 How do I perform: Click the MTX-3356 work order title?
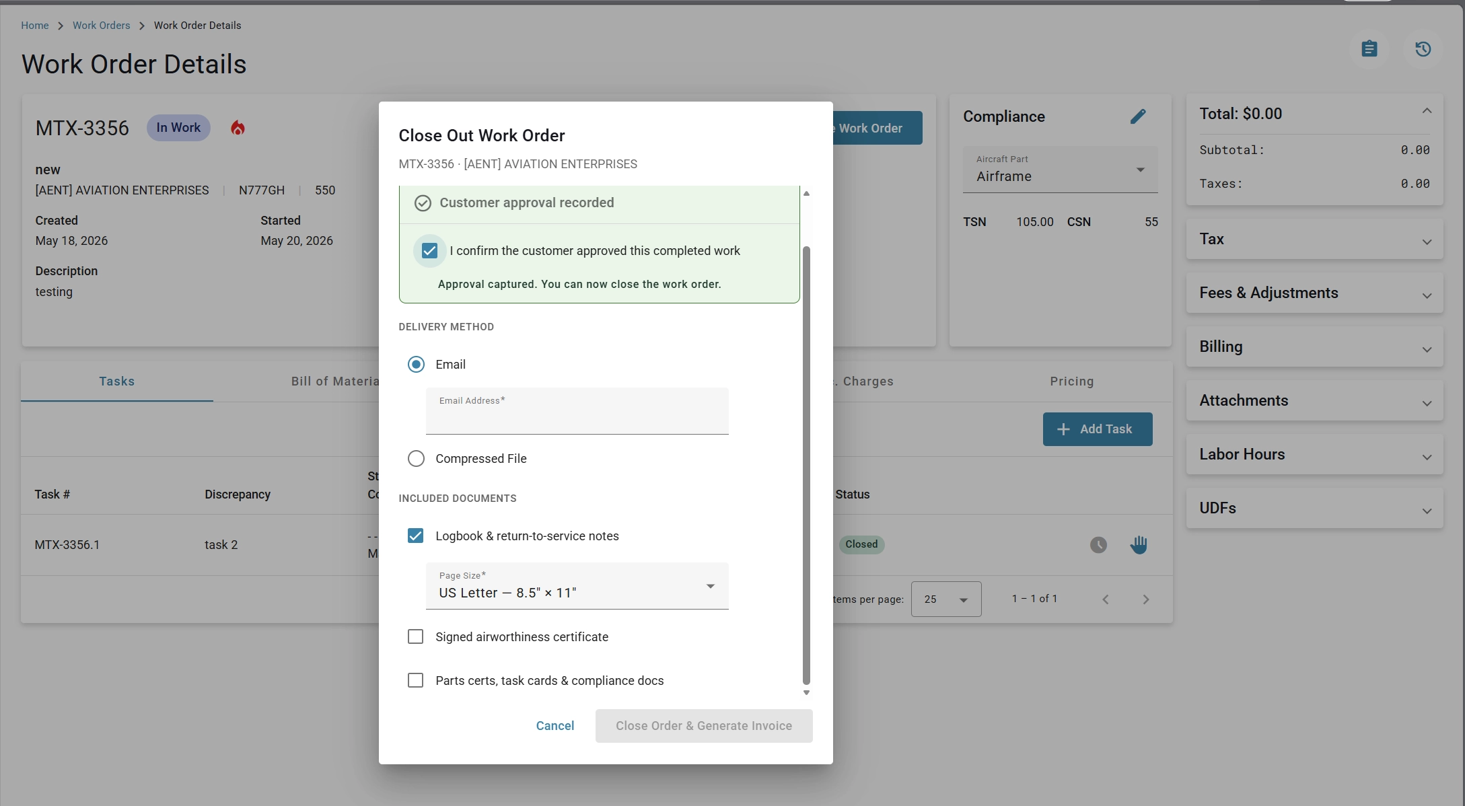[x=82, y=129]
